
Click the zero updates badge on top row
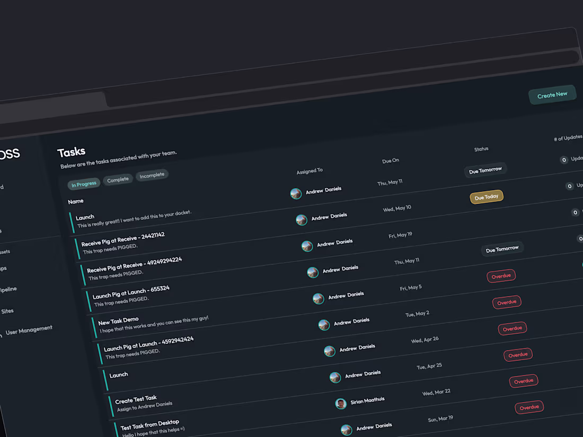coord(564,160)
